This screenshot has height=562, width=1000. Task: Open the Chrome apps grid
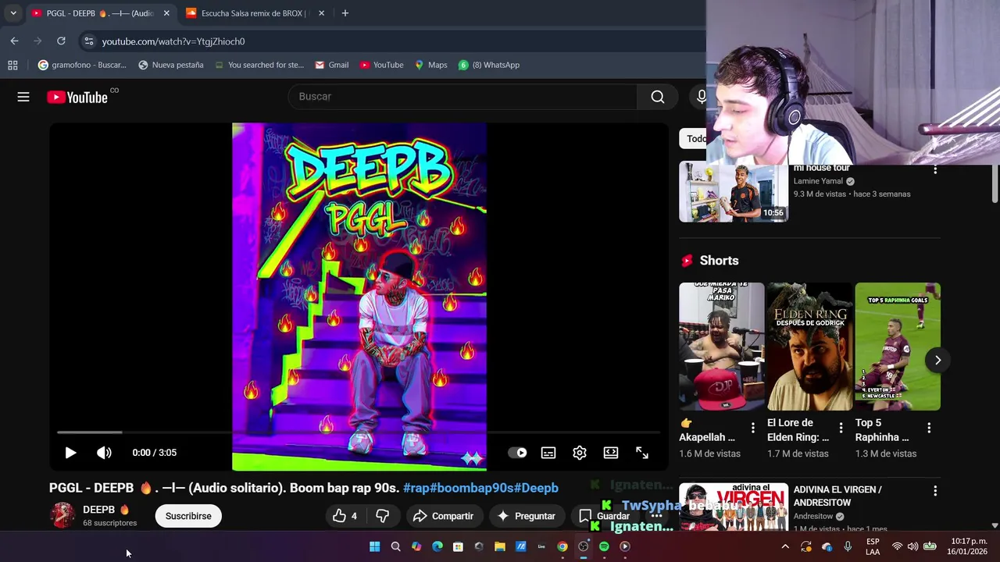12,65
